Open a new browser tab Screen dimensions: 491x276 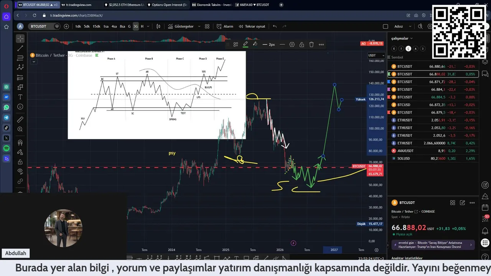click(281, 5)
